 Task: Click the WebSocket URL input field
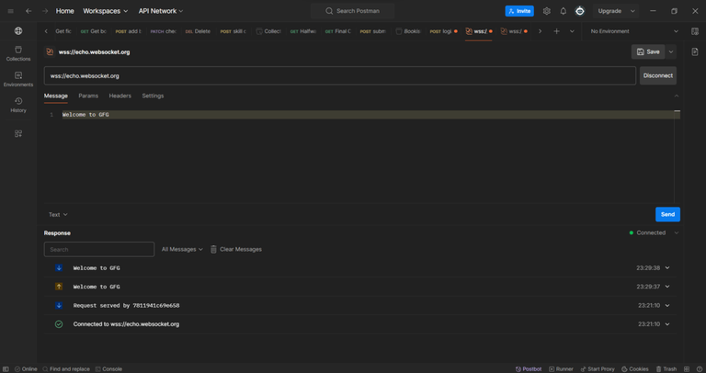[340, 75]
